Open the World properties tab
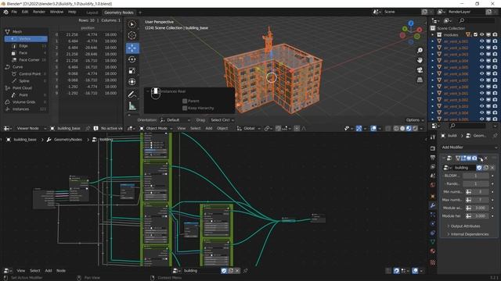The height and width of the screenshot is (281, 501). (x=433, y=185)
